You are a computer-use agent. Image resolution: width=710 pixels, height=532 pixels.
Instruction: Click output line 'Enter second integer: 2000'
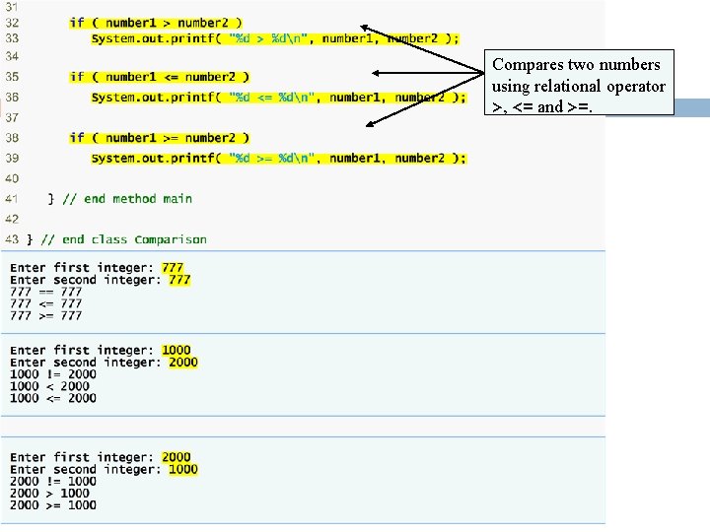click(x=104, y=363)
